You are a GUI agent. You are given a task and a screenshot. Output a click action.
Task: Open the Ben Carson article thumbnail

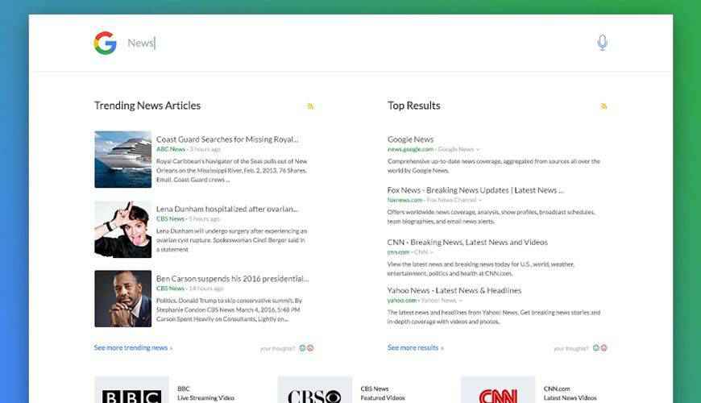pos(122,298)
